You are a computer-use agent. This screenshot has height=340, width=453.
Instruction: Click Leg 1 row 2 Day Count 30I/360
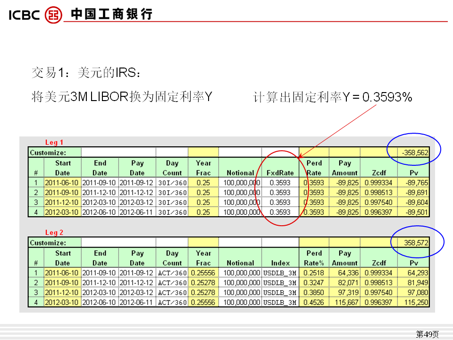(x=172, y=193)
